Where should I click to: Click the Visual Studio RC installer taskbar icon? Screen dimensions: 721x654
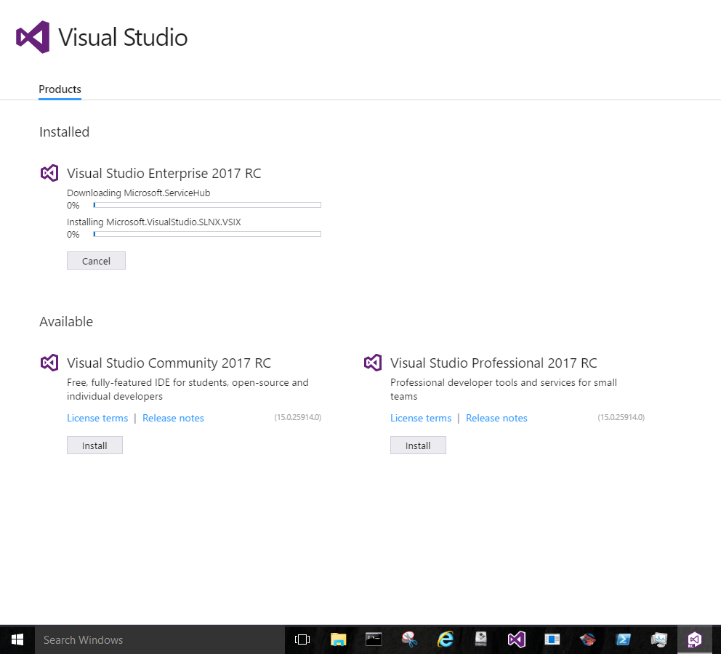click(x=694, y=639)
